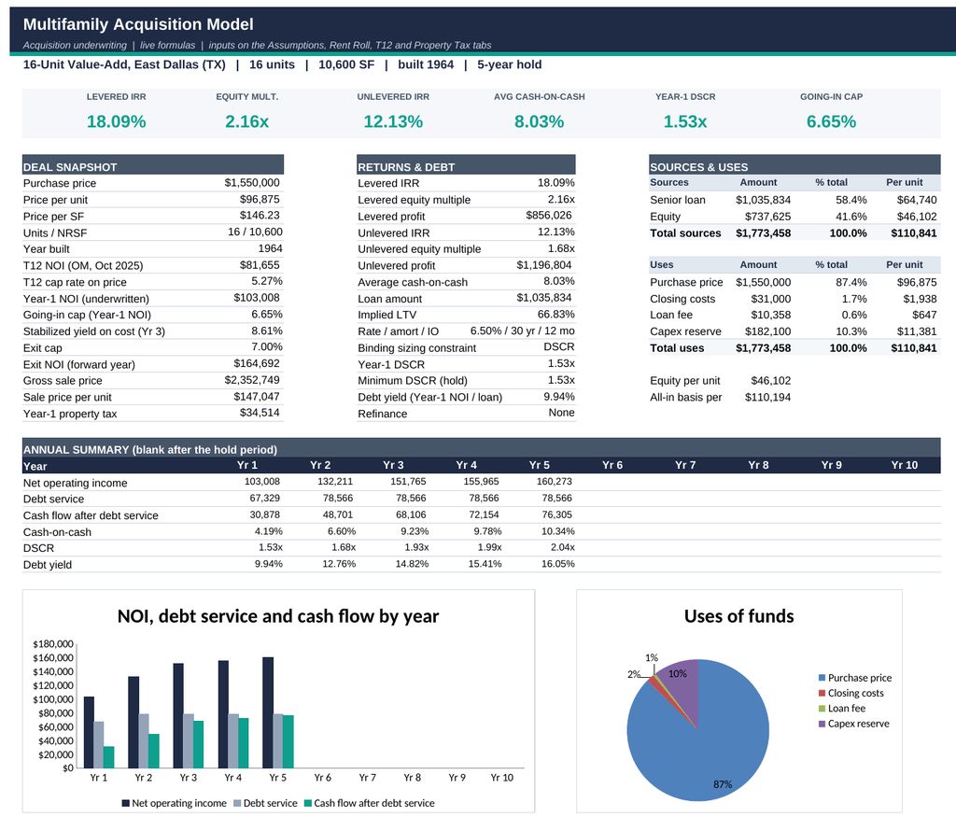Click the Yr 5 Net operating income bar
The width and height of the screenshot is (956, 817).
pyautogui.click(x=268, y=712)
